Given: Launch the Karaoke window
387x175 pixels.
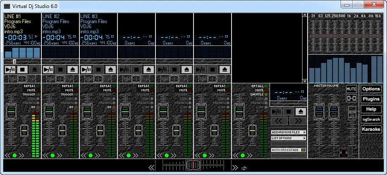Looking at the screenshot, I should 371,129.
